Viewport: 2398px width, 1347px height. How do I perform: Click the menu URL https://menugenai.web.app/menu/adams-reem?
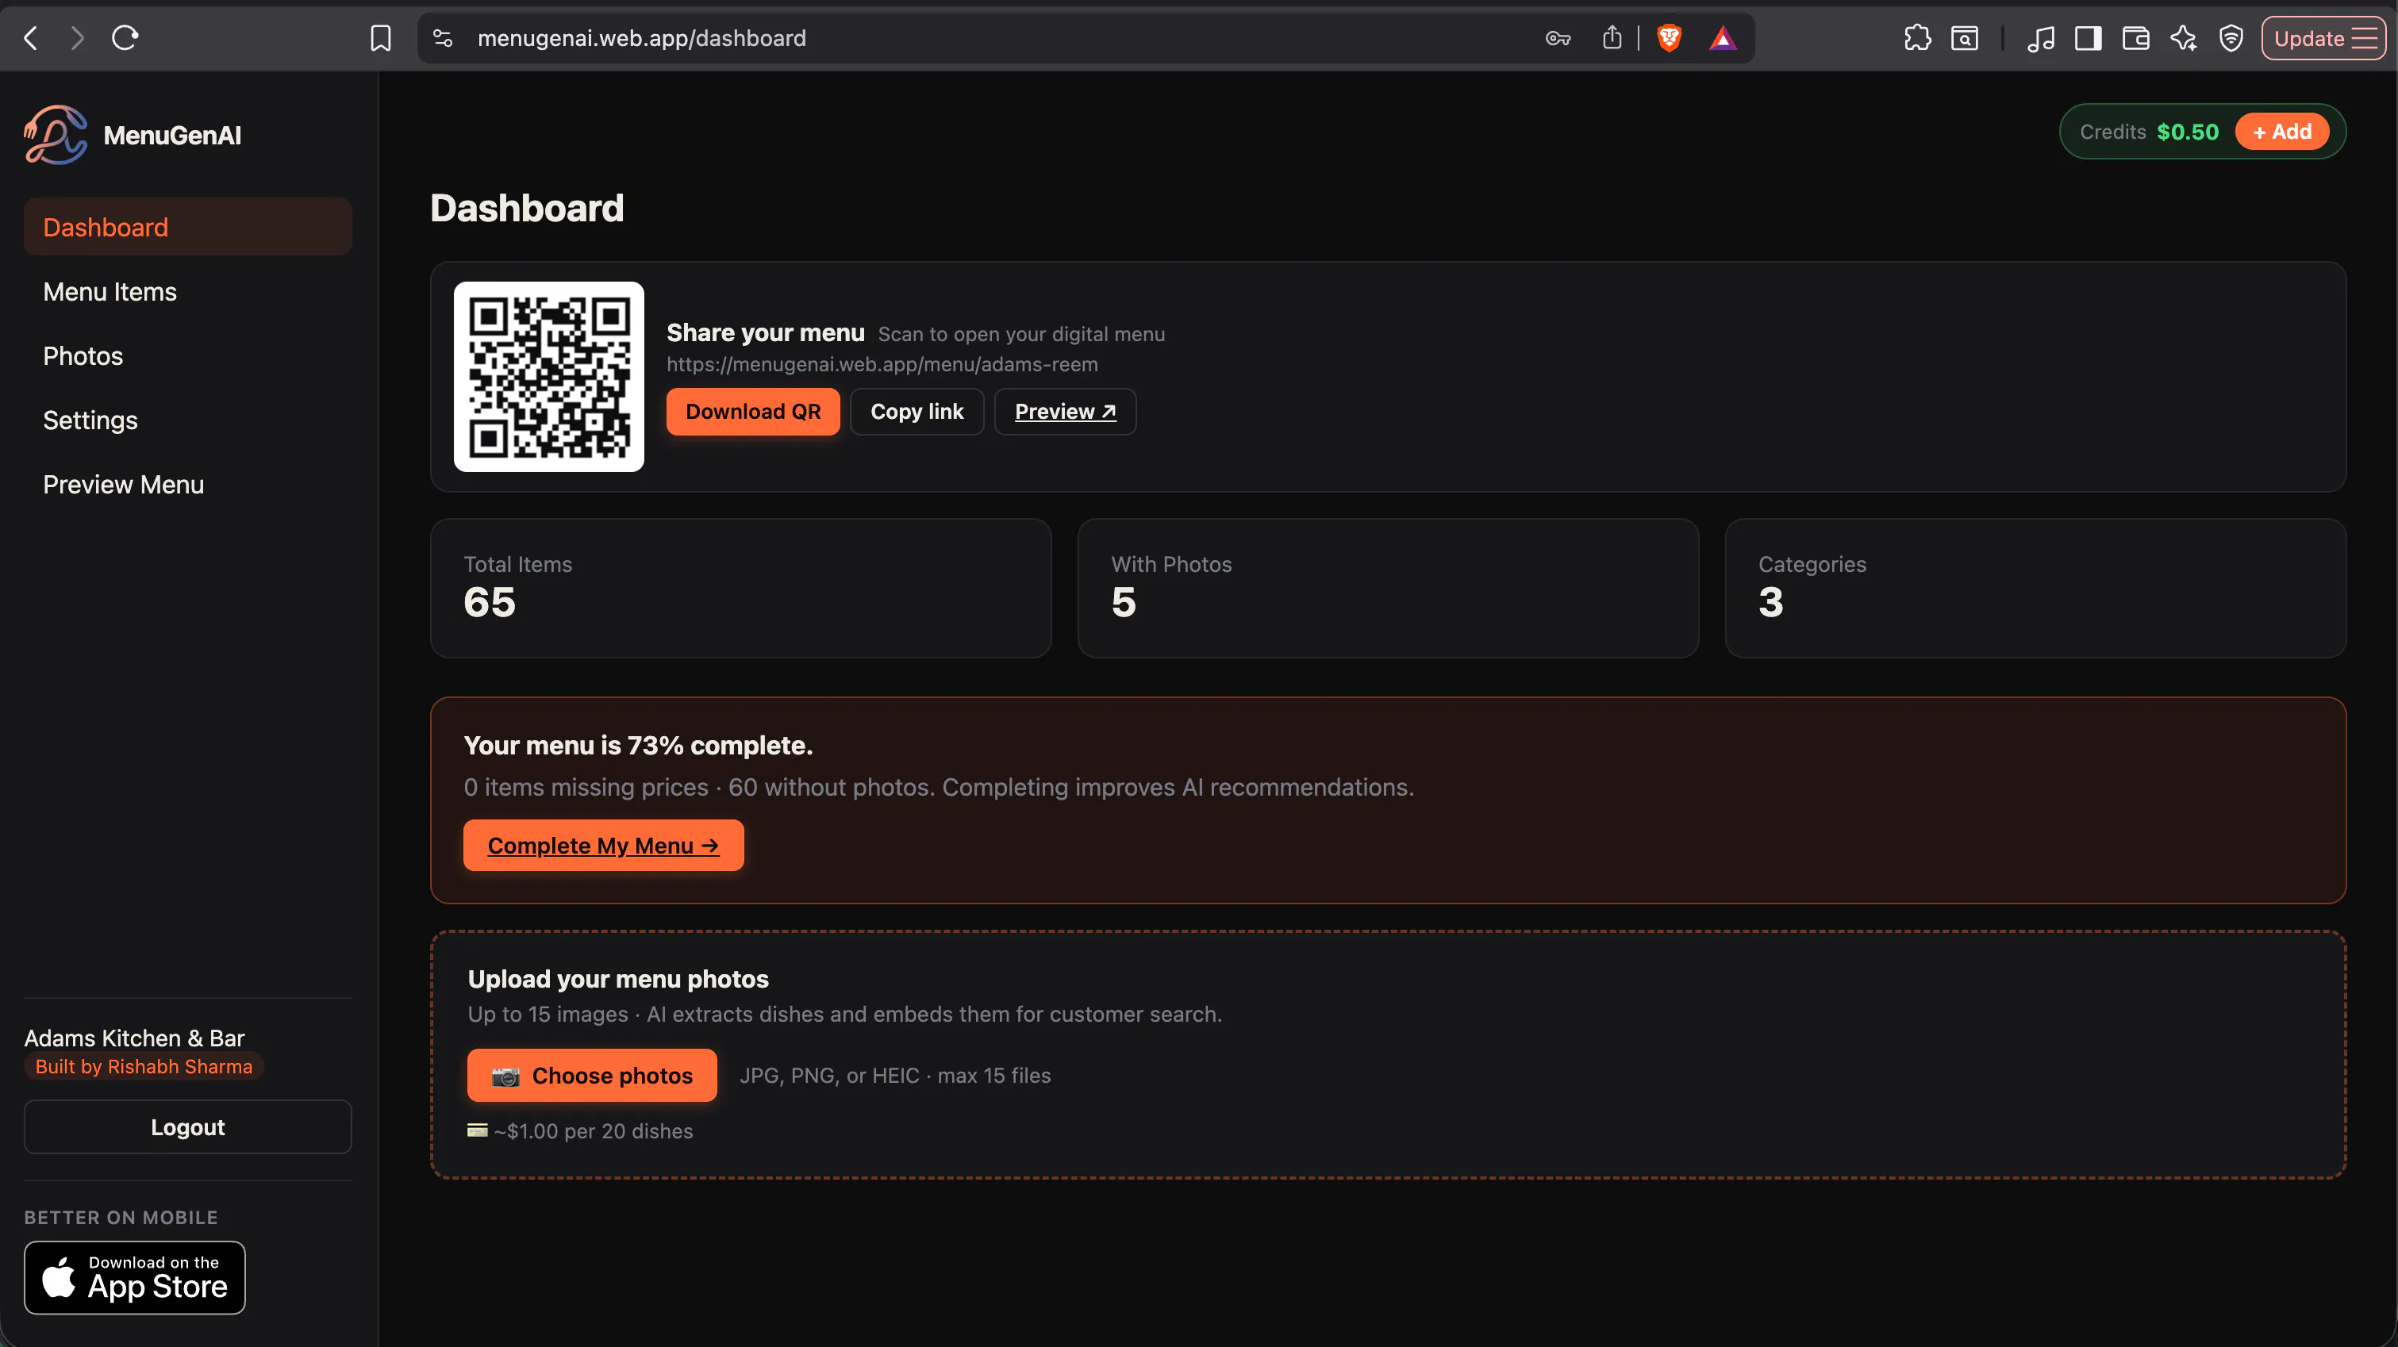click(x=882, y=364)
